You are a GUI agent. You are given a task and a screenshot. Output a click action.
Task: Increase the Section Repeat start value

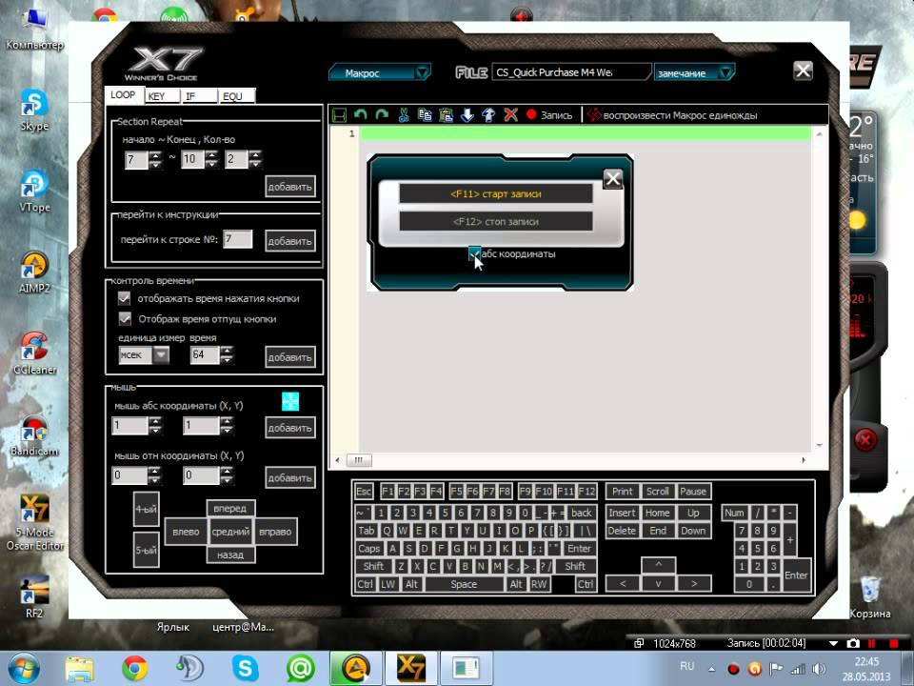[155, 154]
